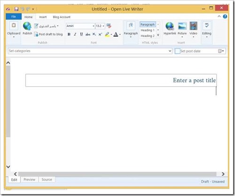Click vertical scrollbar down arrow
The width and height of the screenshot is (235, 196).
tap(8, 167)
